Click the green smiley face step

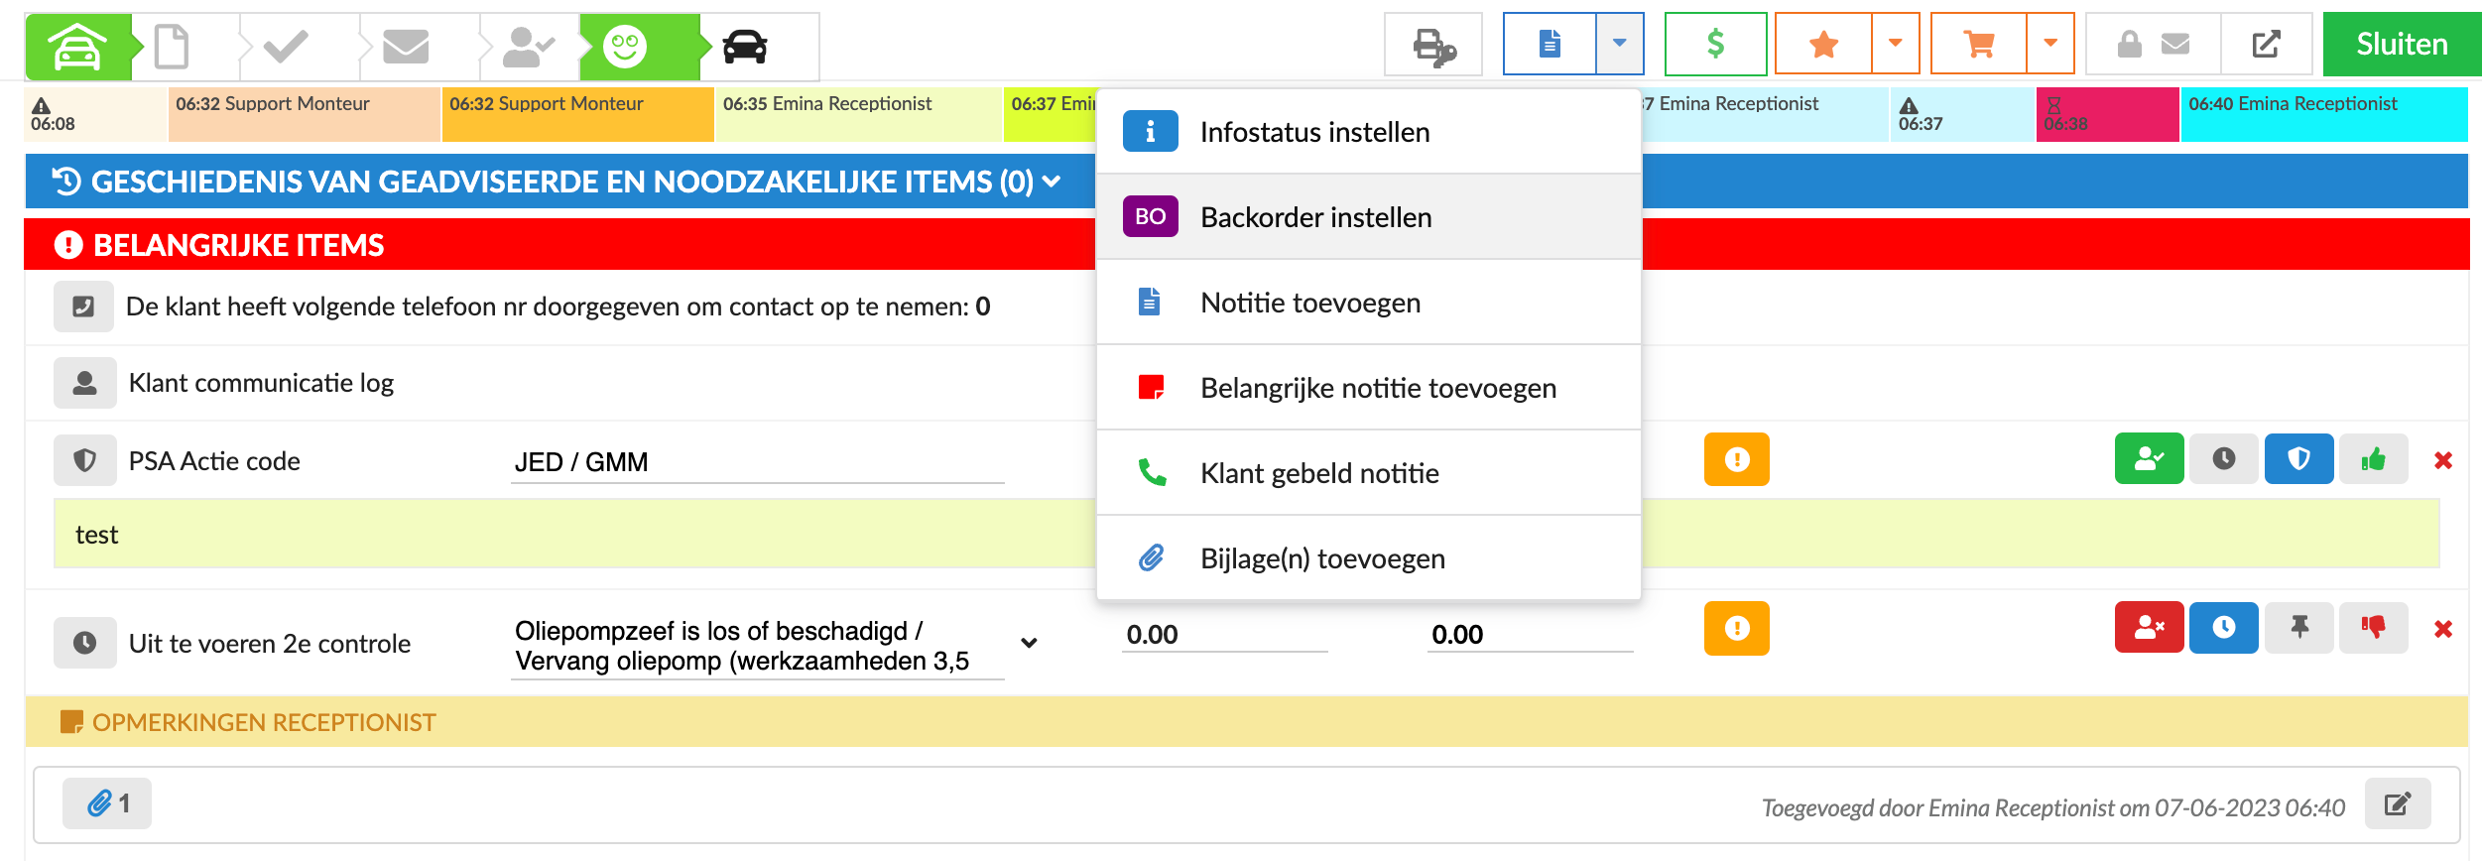tap(626, 47)
